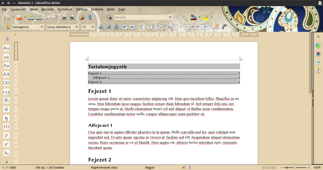Toggle underline text formatting
Viewport: 323px width, 170px height.
[x=116, y=27]
